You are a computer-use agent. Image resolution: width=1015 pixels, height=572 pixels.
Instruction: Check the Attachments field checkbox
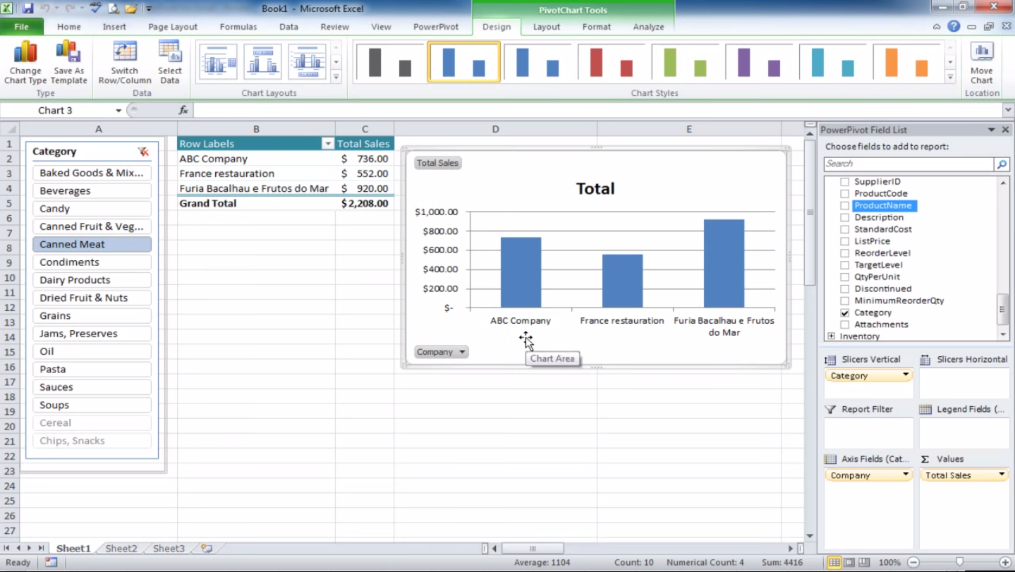pos(844,324)
